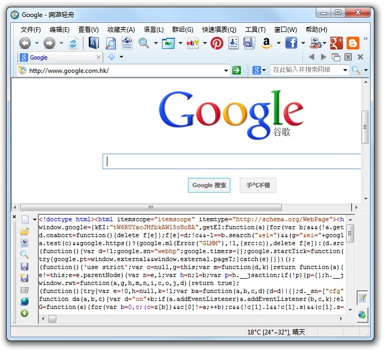Click the view page source icon in source panel

coord(24,243)
